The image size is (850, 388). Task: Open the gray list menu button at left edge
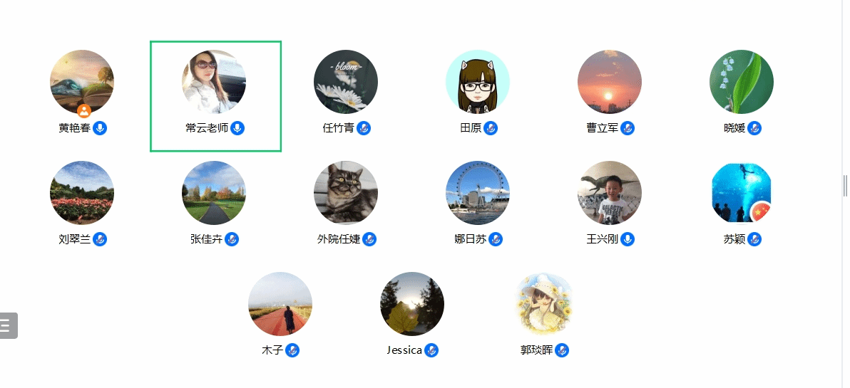coord(8,325)
